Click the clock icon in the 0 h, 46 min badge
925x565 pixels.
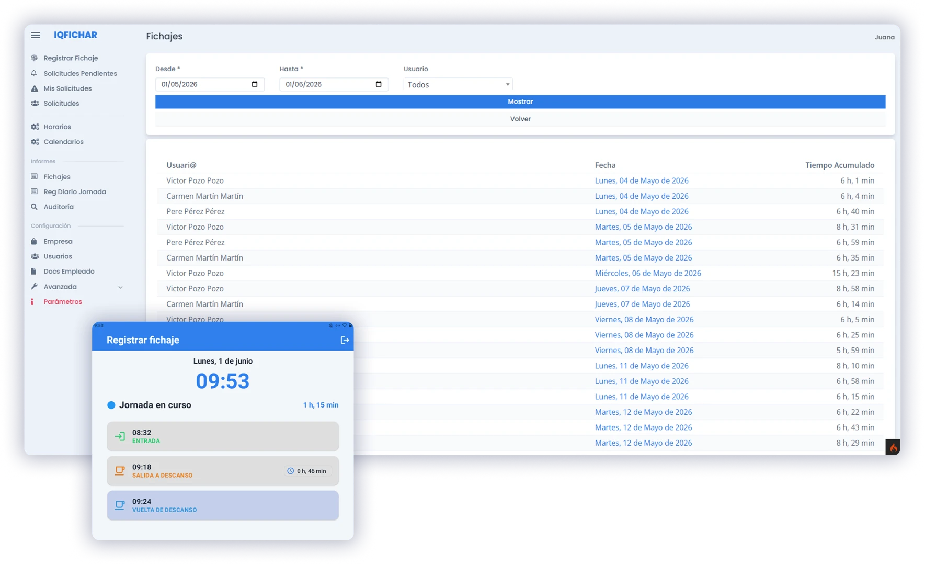coord(291,471)
